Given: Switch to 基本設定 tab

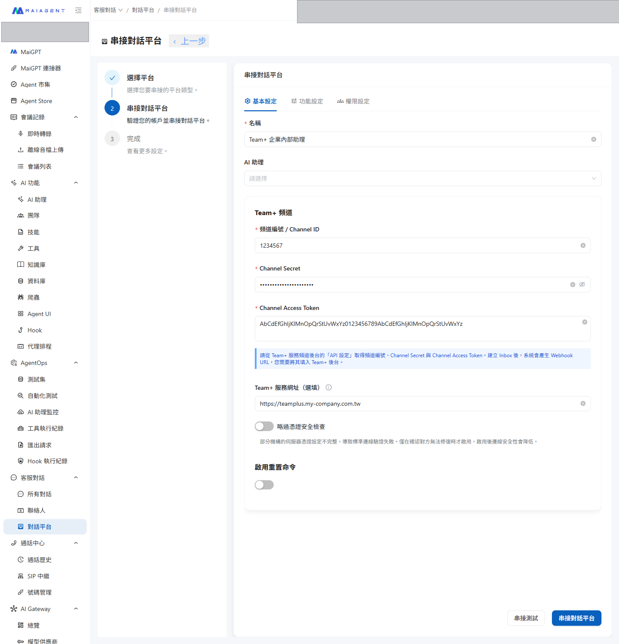Looking at the screenshot, I should coord(260,101).
